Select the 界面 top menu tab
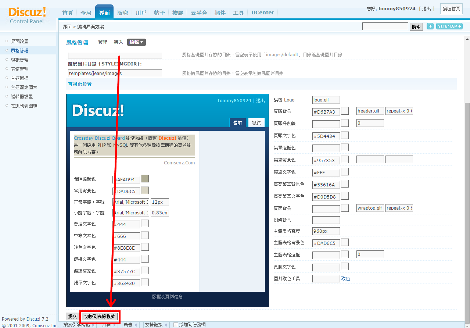 [x=104, y=13]
